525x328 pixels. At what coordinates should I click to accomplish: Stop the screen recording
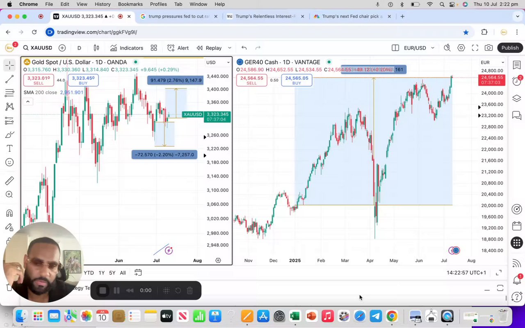pyautogui.click(x=103, y=290)
